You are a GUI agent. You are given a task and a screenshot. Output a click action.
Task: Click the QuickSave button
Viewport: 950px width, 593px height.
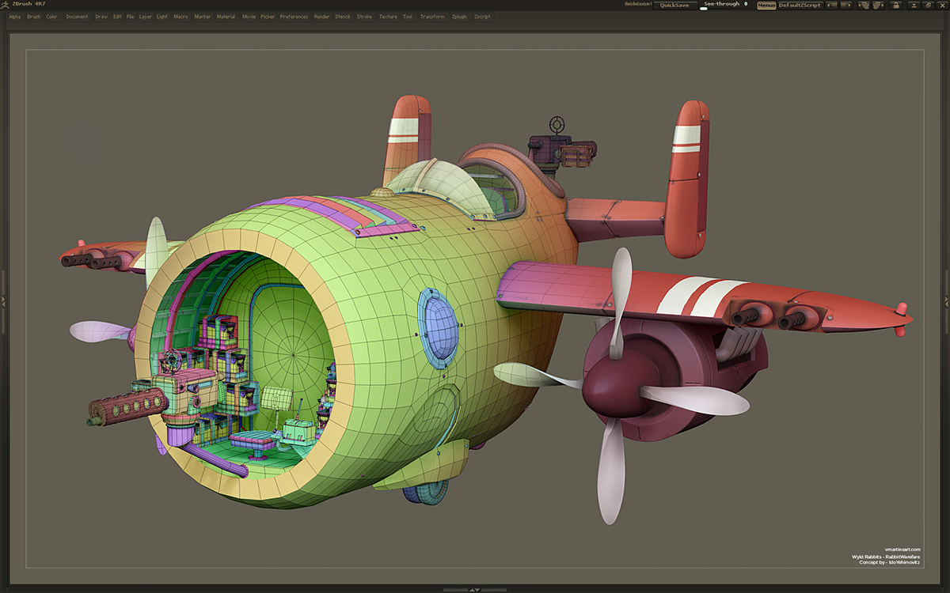click(675, 5)
